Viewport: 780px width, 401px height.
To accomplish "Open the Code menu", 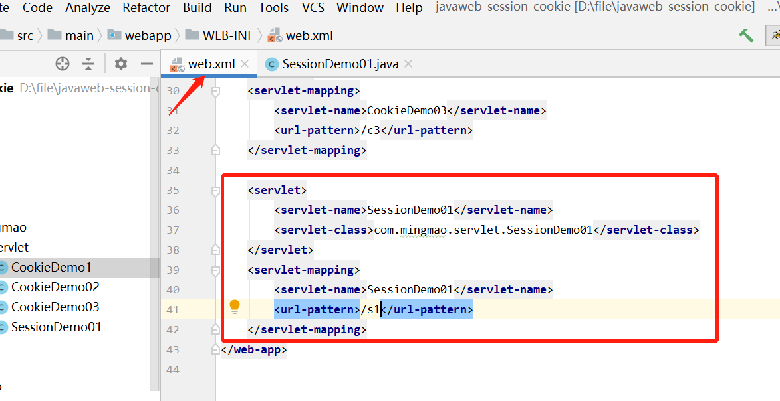I will tap(37, 8).
